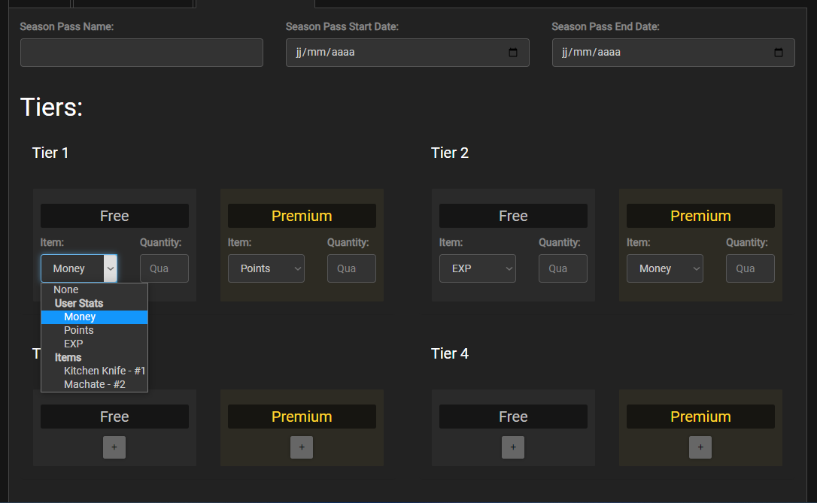Click Tier 2 Premium Quantity field
The image size is (817, 503).
click(x=750, y=268)
